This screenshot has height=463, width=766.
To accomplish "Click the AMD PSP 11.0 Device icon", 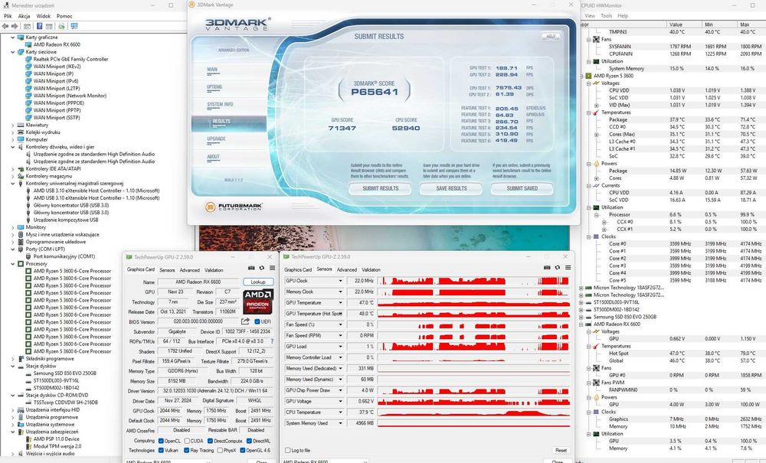I will [x=29, y=439].
